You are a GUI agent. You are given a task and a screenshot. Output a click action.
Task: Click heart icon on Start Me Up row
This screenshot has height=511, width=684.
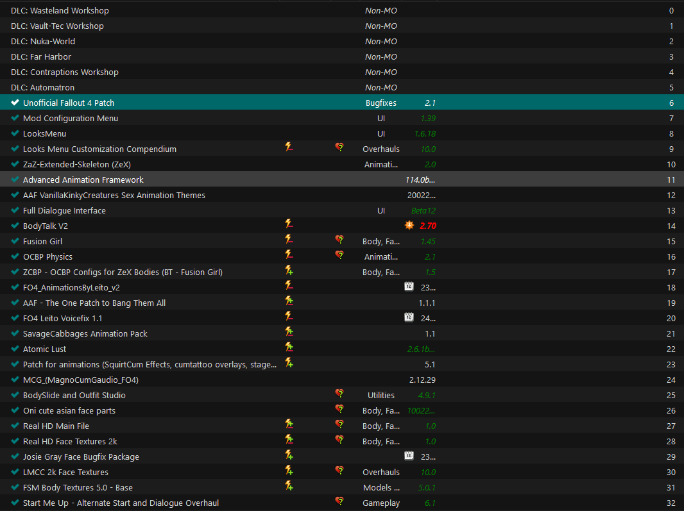click(x=339, y=501)
